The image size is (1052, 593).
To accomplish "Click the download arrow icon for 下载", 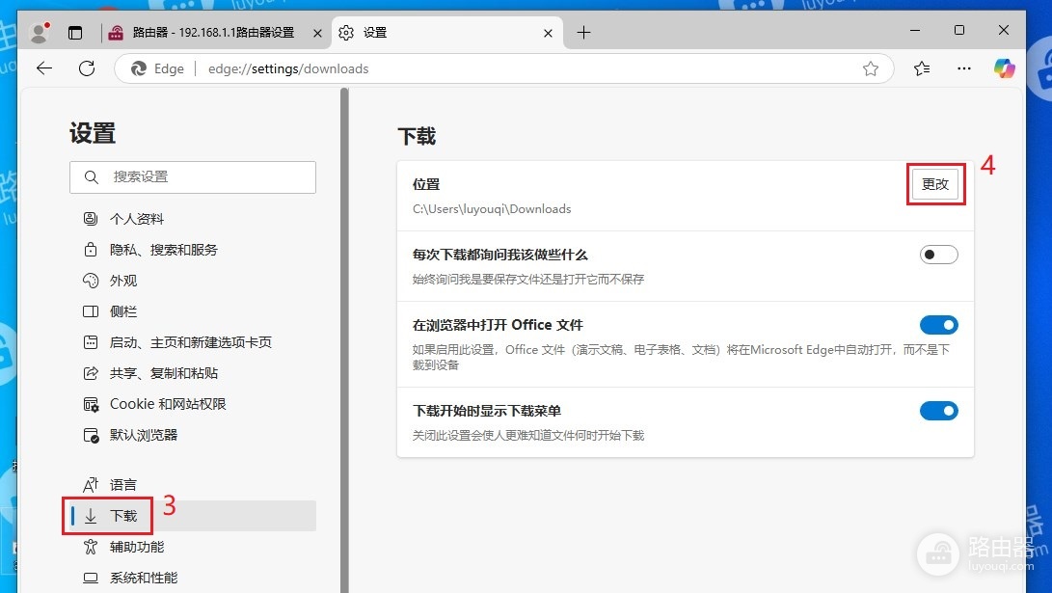I will point(91,516).
